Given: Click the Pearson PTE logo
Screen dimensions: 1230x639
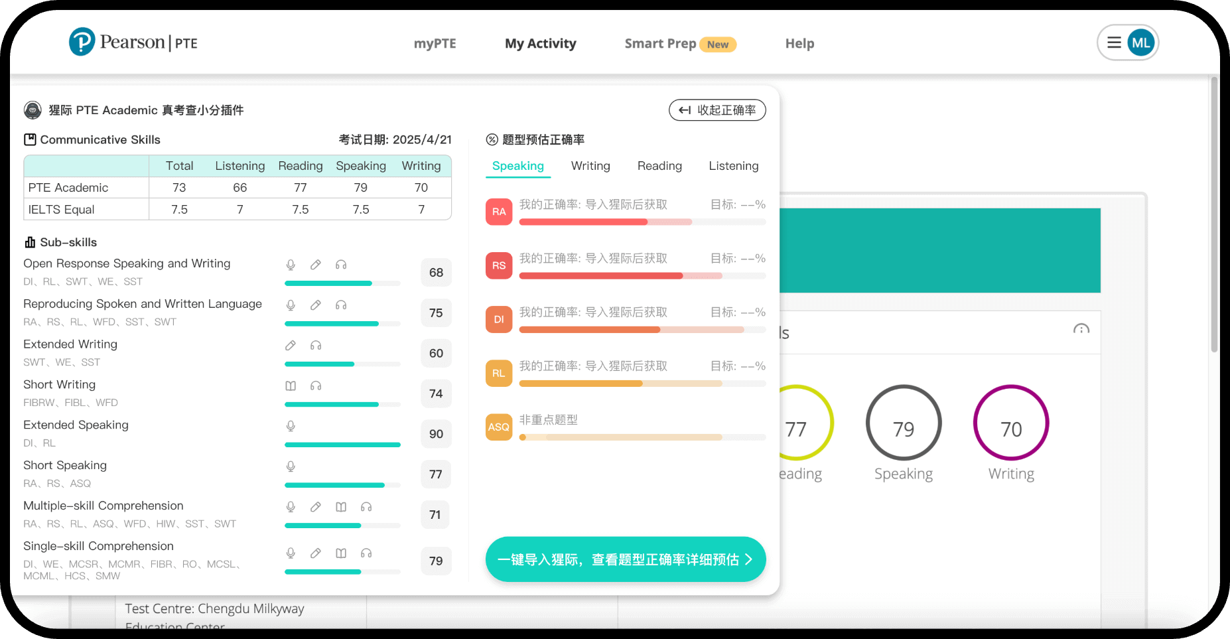Looking at the screenshot, I should coord(133,42).
